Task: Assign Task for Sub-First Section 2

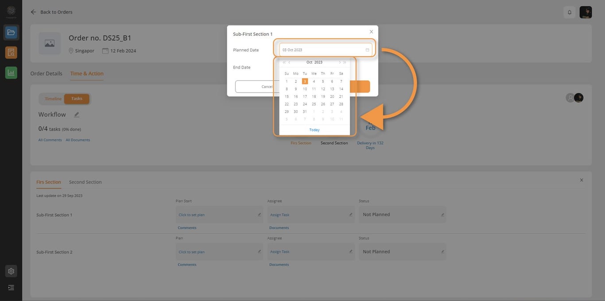Action: (x=279, y=251)
